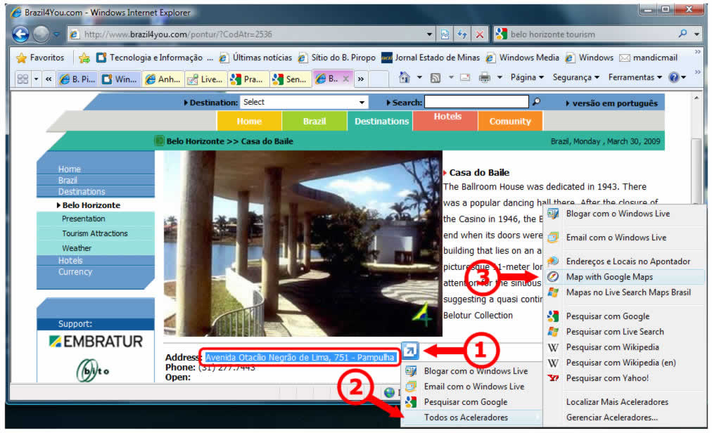Click the orange Comunity nav tab
Screen dimensions: 712x433
click(510, 121)
